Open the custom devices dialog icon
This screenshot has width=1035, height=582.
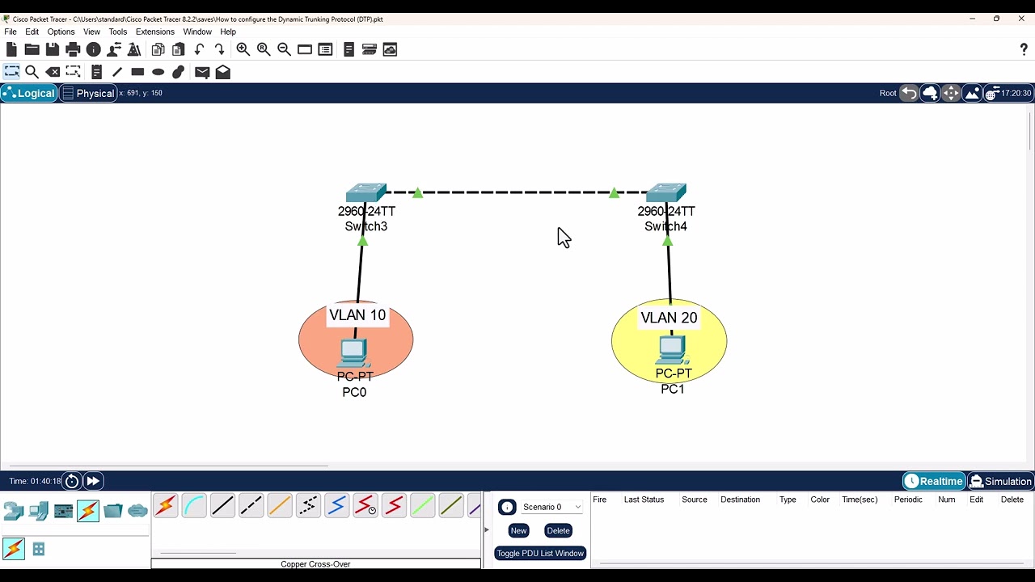pyautogui.click(x=325, y=49)
